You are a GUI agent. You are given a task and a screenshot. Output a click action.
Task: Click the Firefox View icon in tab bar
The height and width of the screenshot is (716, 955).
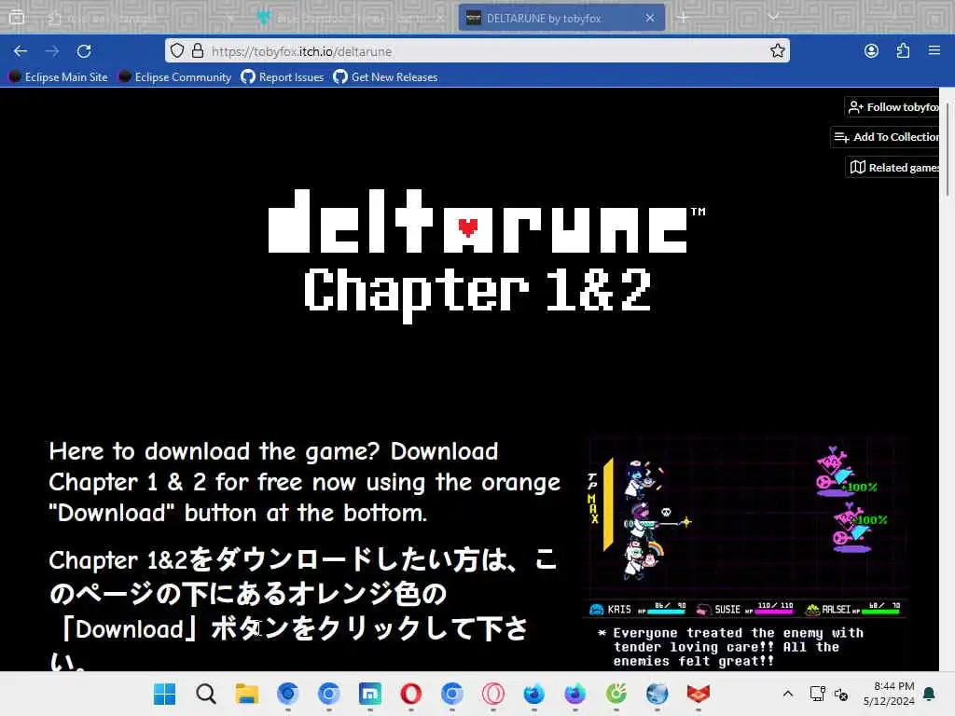pyautogui.click(x=17, y=18)
